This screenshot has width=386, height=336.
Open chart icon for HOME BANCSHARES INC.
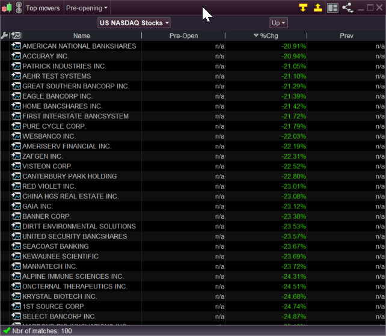coord(16,106)
